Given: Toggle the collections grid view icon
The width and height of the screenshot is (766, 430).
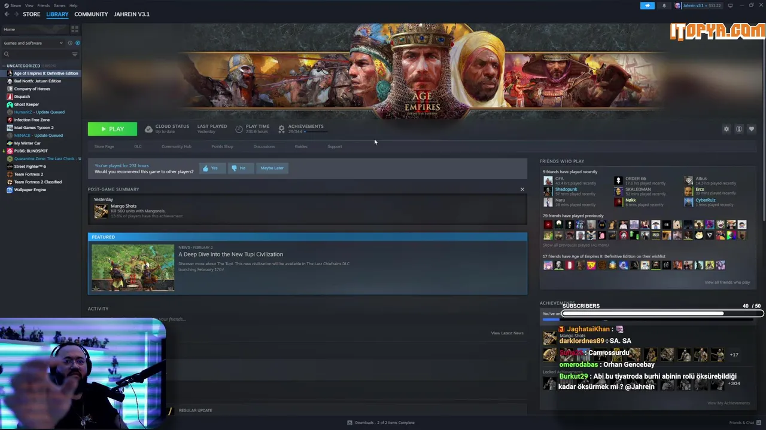Looking at the screenshot, I should 75,29.
